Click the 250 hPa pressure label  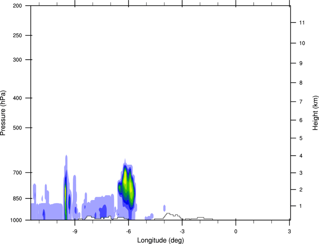[17, 35]
